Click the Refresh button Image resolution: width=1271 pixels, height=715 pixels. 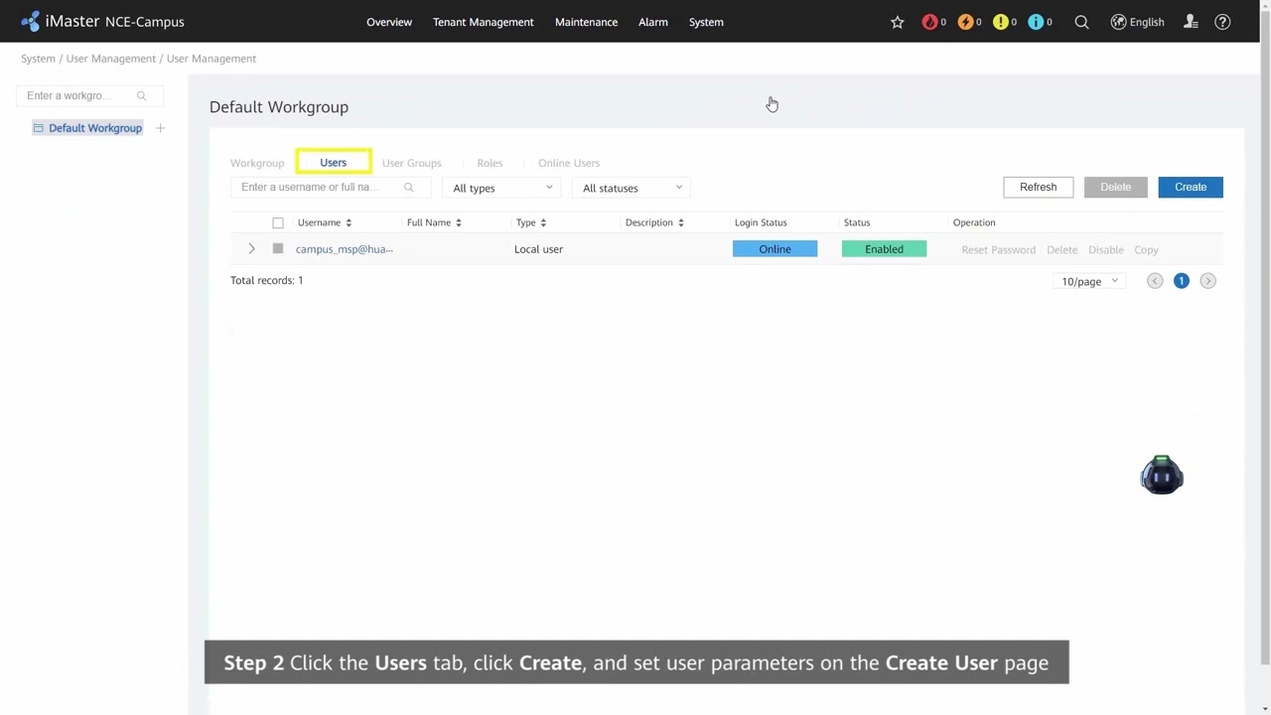pos(1038,187)
